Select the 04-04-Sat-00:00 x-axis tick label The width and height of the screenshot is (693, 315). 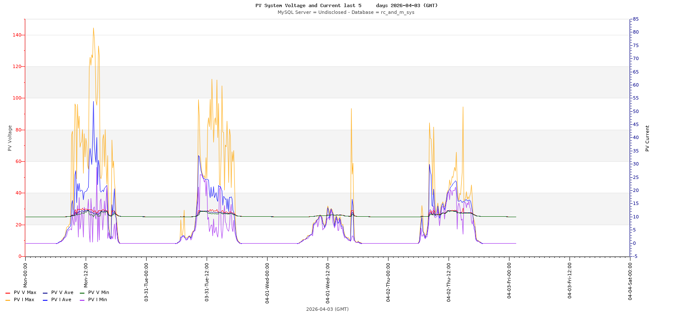point(630,281)
